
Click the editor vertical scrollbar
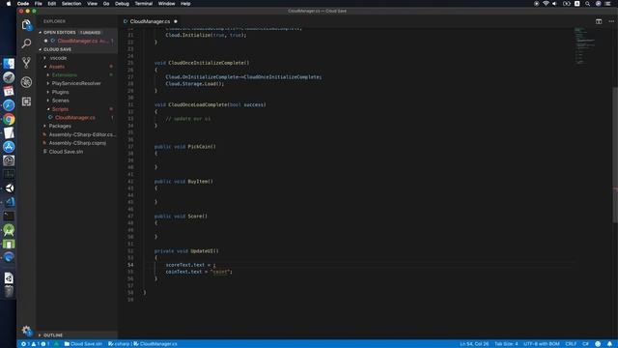[x=615, y=154]
